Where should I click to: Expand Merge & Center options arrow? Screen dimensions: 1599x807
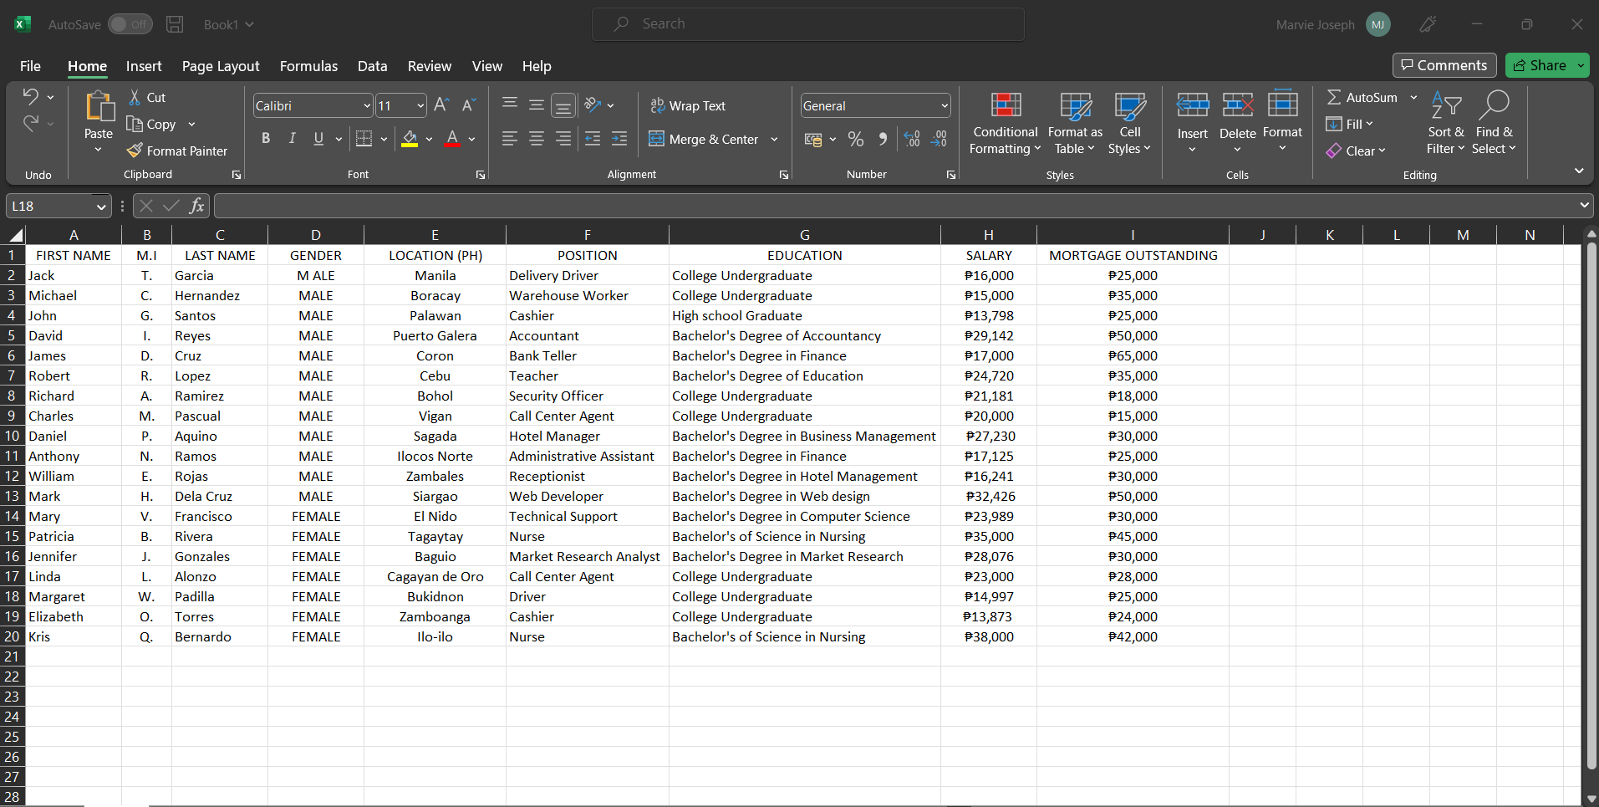[774, 140]
